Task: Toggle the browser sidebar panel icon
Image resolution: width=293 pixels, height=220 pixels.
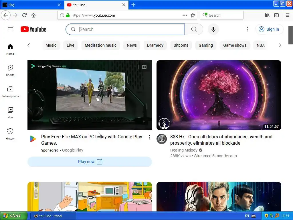Action: (276, 15)
